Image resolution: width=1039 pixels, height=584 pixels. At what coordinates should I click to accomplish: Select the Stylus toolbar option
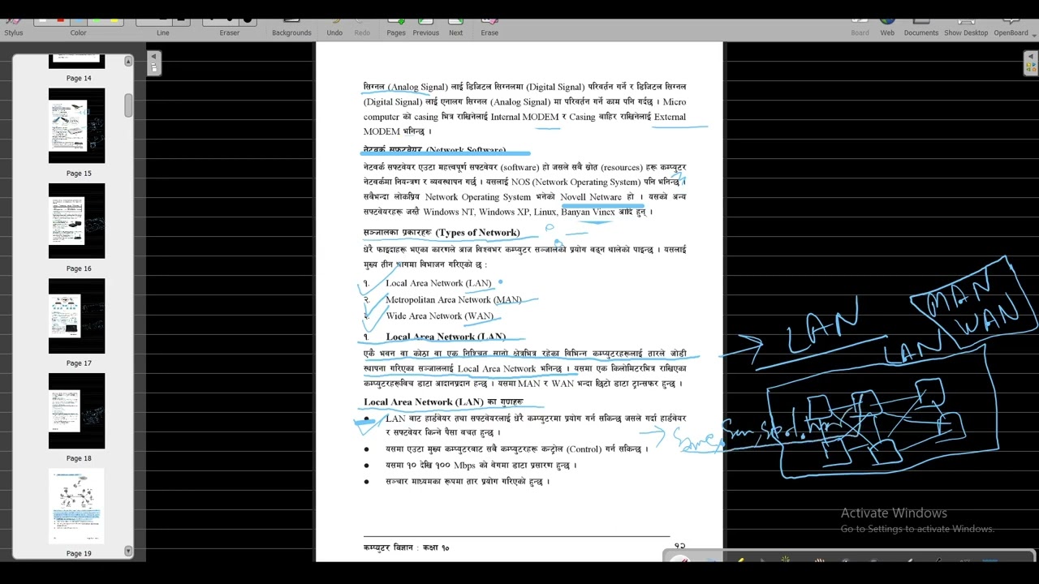[14, 26]
